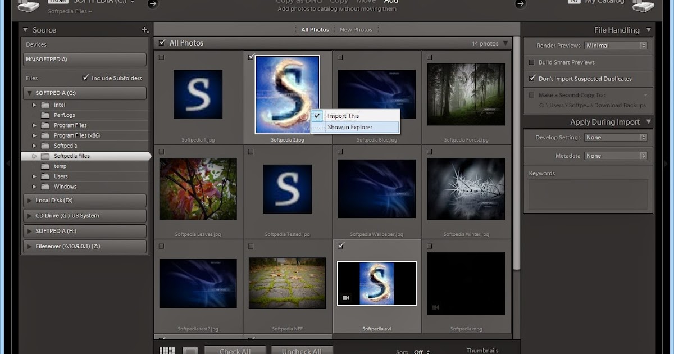This screenshot has height=354, width=674.
Task: Switch to loupe view icon
Action: click(x=190, y=351)
